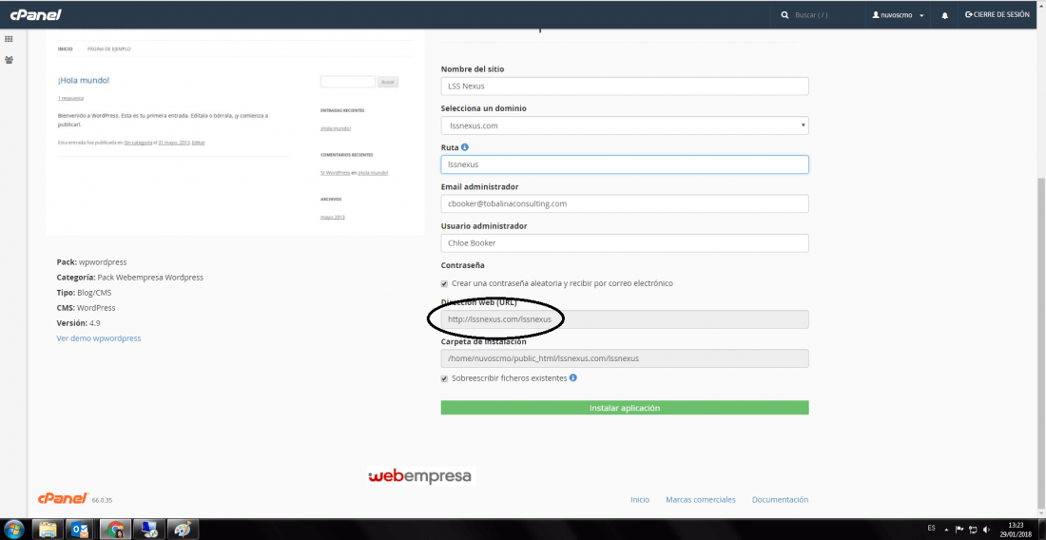This screenshot has height=540, width=1046.
Task: Click the Contraseña label
Action: 462,265
